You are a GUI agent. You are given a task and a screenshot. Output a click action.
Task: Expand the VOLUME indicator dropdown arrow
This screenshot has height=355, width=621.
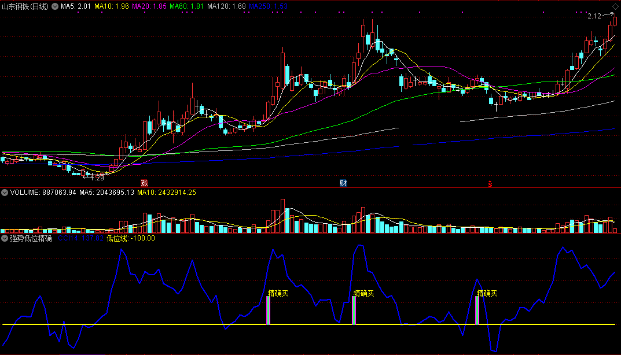(5, 193)
